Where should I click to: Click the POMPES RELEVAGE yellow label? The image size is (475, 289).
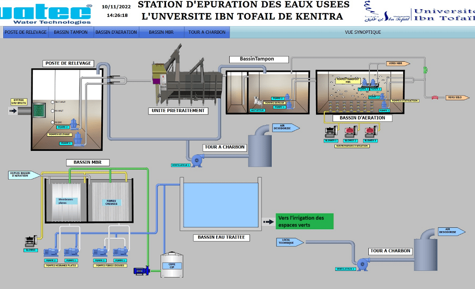59,134
